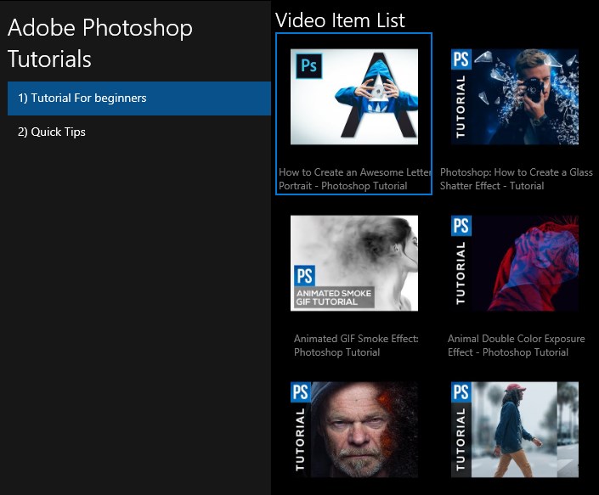Open the Glass Shatter Effect video thumbnail
Screen dimensions: 599x495
(x=515, y=97)
